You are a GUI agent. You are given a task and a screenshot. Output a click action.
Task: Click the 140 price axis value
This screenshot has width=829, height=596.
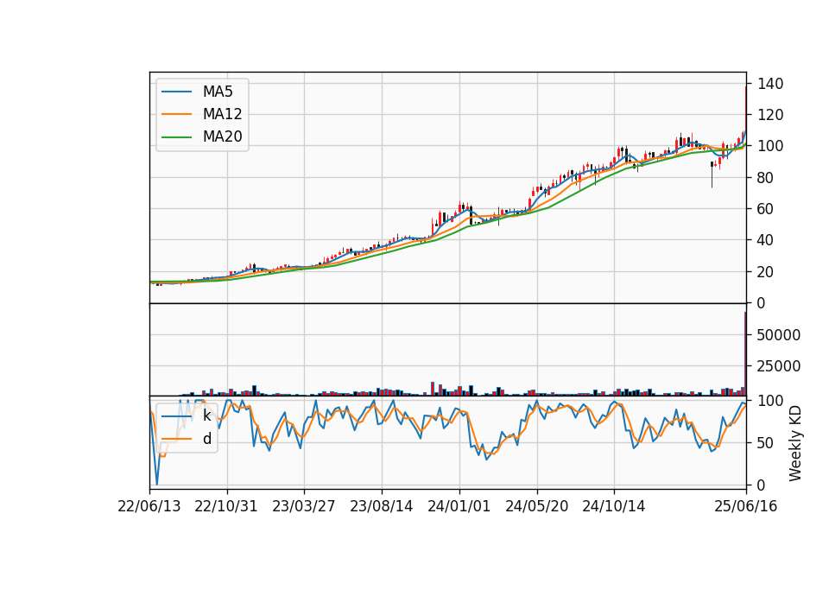(770, 84)
